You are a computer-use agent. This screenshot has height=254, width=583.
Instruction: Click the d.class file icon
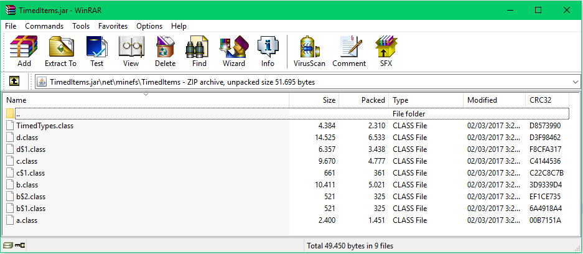point(11,137)
